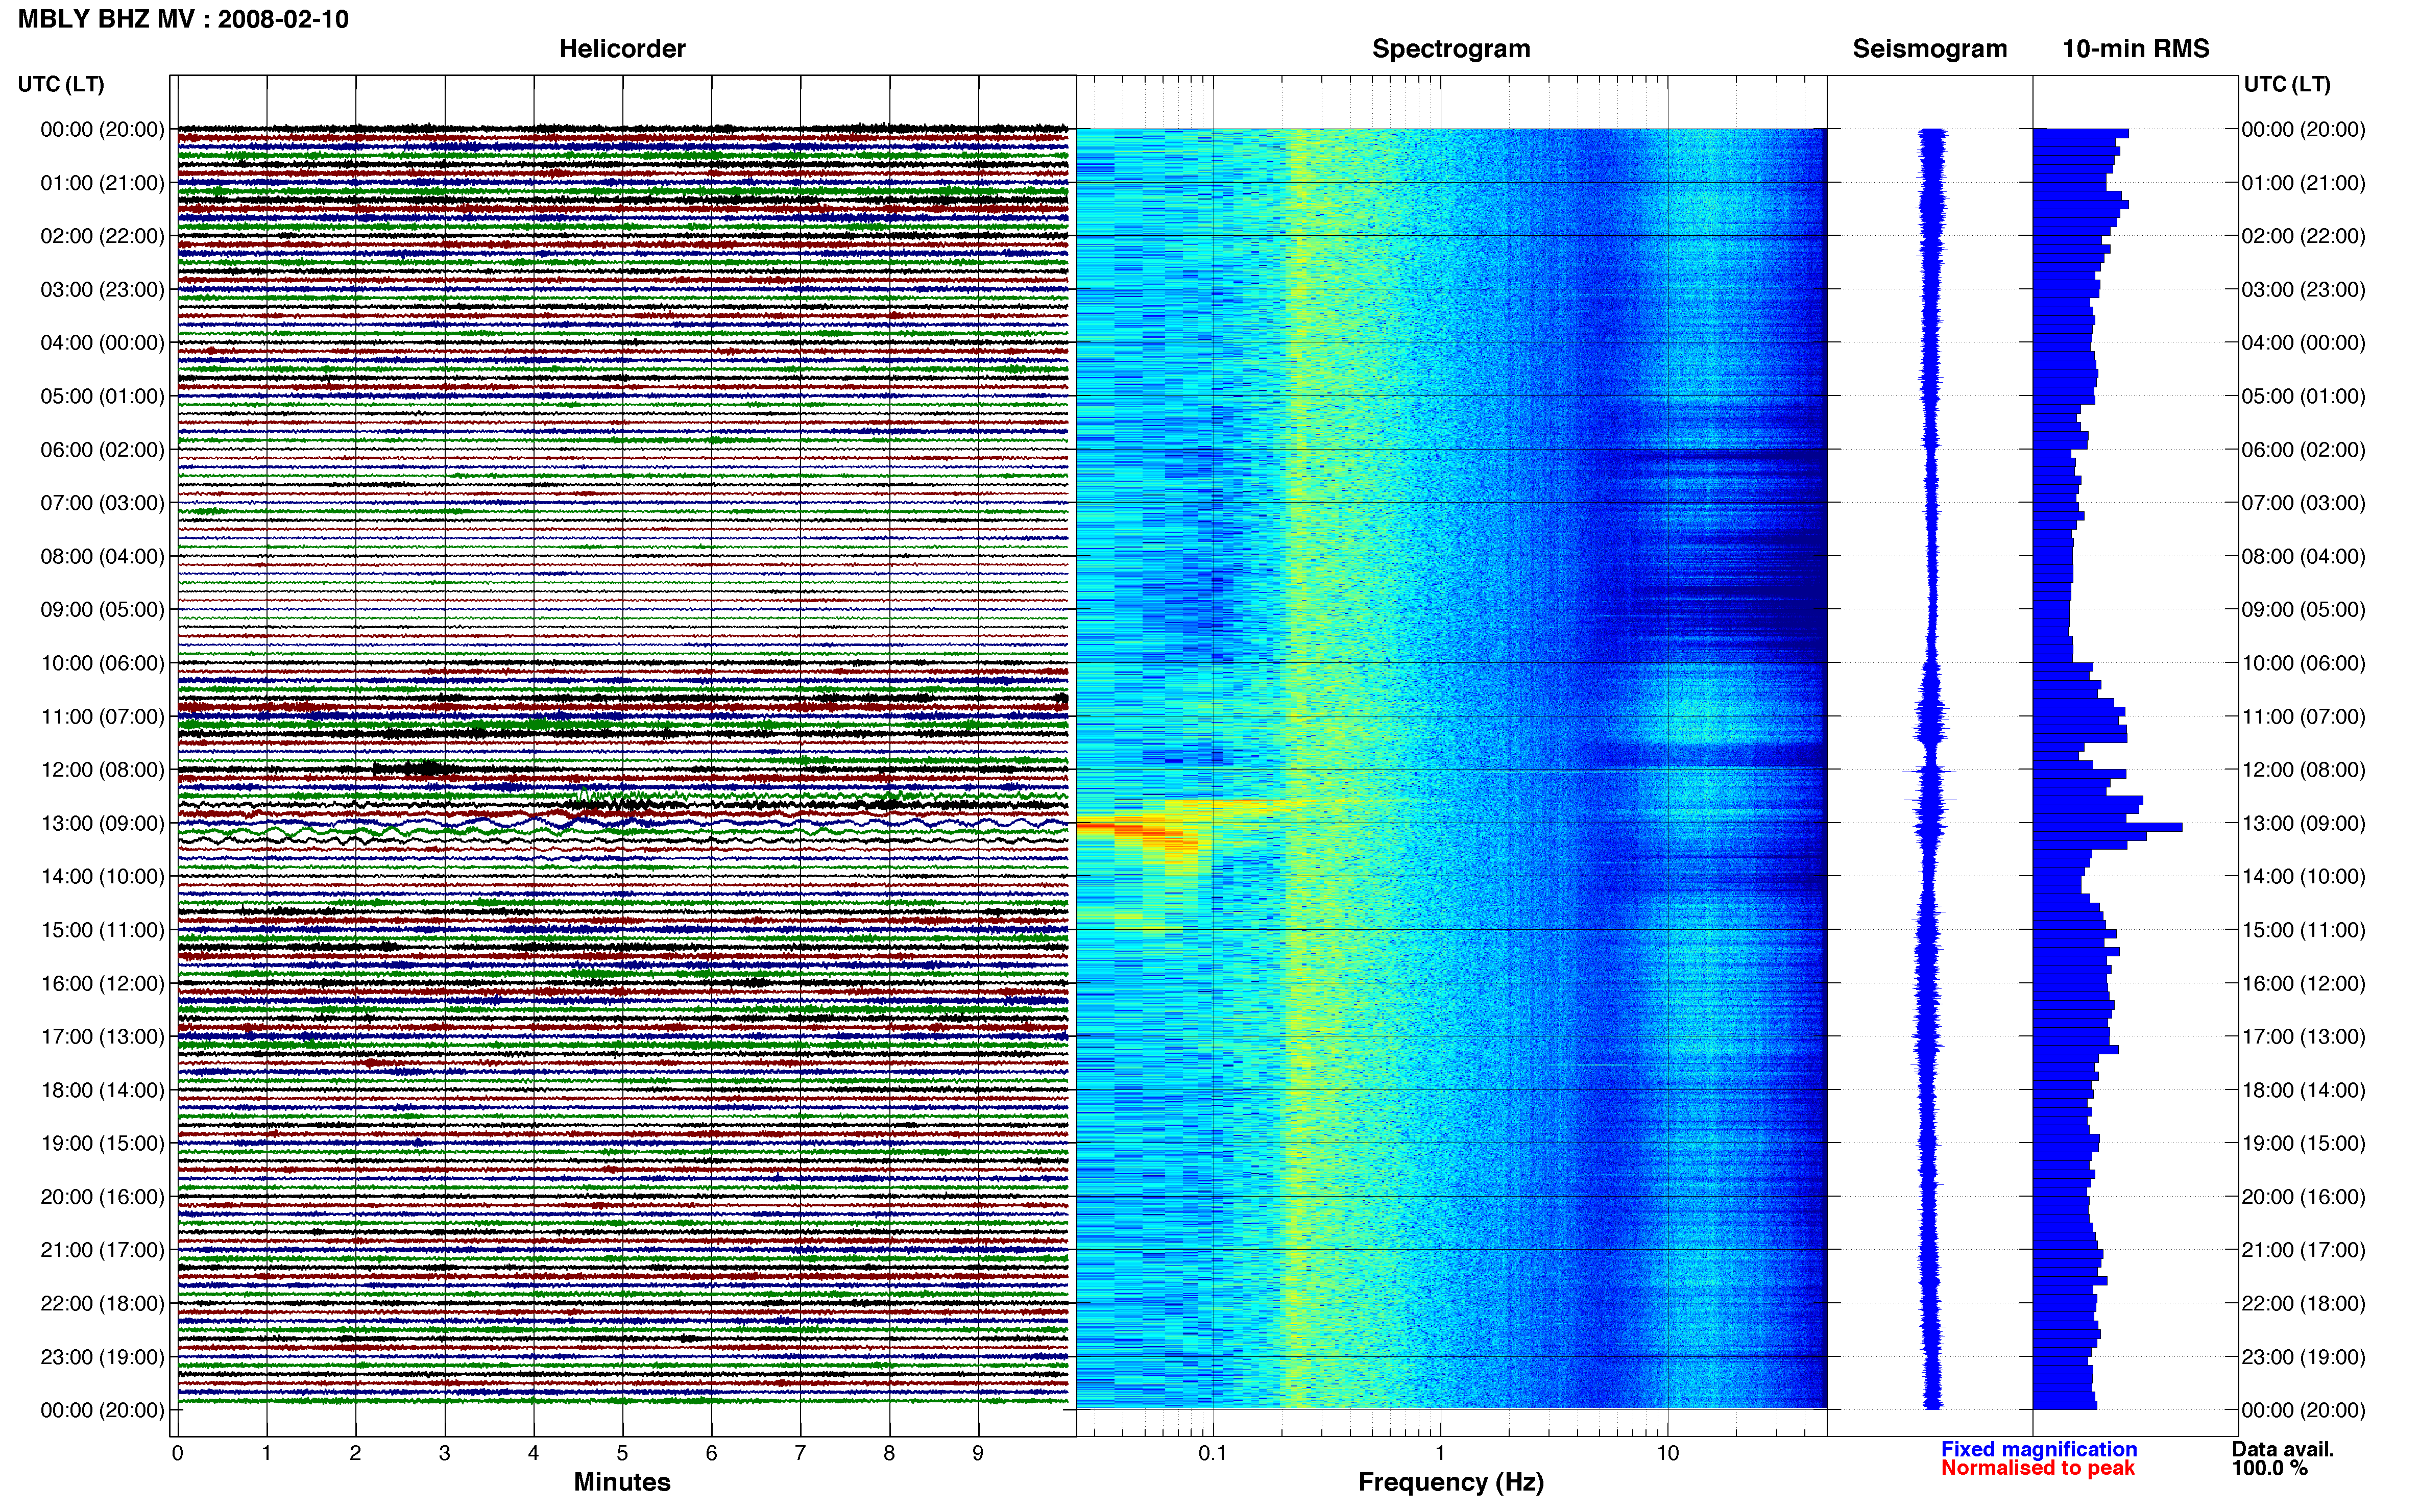Click minute tick label '5' on helicorder axis
2420x1512 pixels.
[x=622, y=1453]
